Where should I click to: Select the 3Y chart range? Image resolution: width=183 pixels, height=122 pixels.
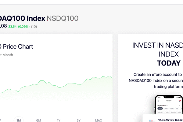coord(79,120)
